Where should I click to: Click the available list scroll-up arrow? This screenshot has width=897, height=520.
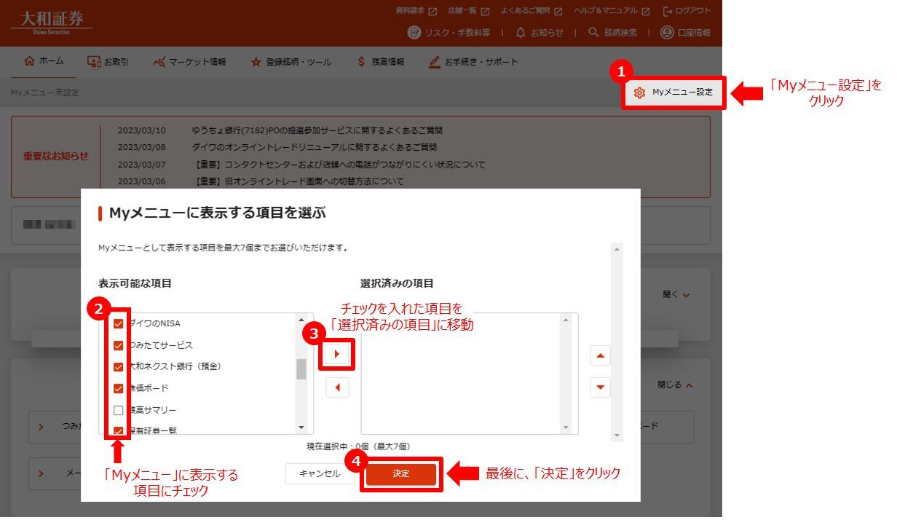[x=301, y=320]
